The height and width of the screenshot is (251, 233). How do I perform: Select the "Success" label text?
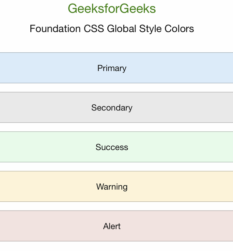(x=112, y=147)
